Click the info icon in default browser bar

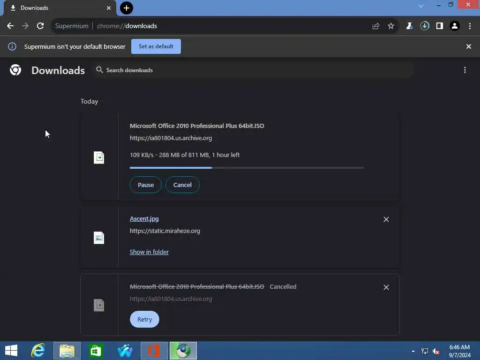point(12,46)
